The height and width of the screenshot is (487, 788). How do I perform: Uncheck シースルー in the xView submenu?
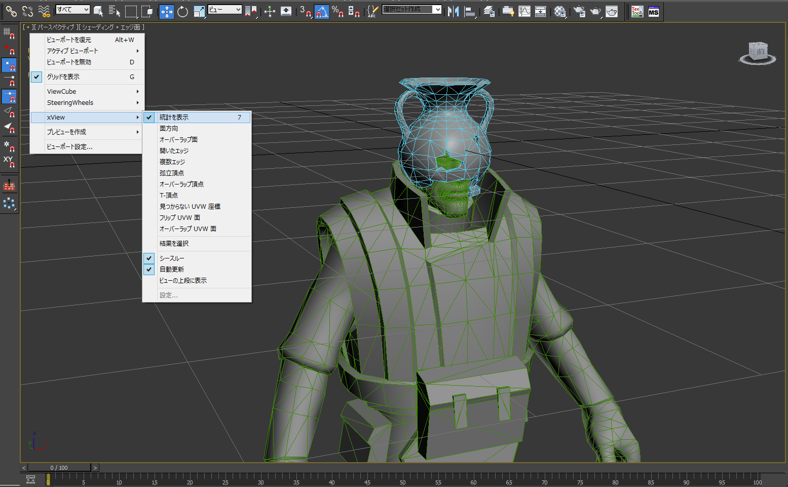(x=172, y=258)
